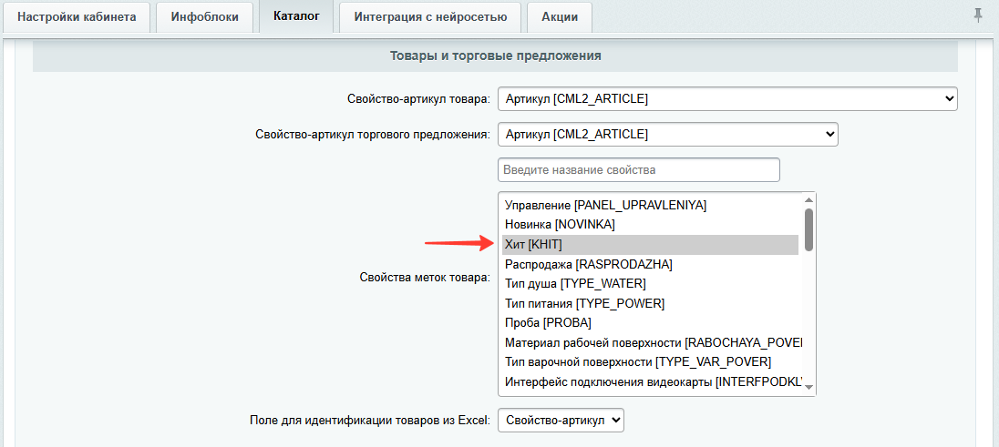Select Управление [PANEL_UPRAVLENIYA] in the list

tap(651, 205)
